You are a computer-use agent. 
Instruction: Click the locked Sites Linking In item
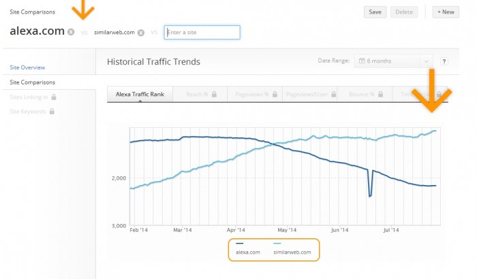click(x=33, y=97)
